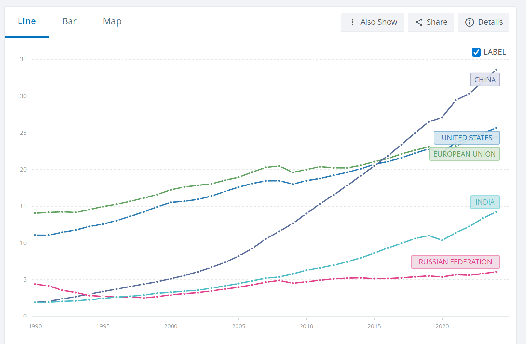Click the three-dot icon beside Also Show
Image resolution: width=526 pixels, height=344 pixels.
tap(353, 22)
